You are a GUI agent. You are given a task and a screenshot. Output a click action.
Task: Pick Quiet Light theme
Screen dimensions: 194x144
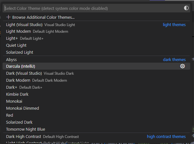[x=96, y=45]
